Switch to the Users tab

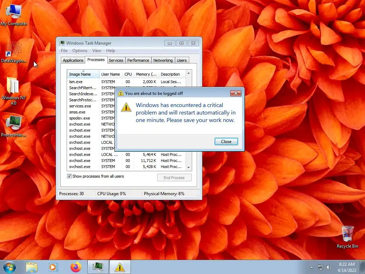(x=181, y=60)
